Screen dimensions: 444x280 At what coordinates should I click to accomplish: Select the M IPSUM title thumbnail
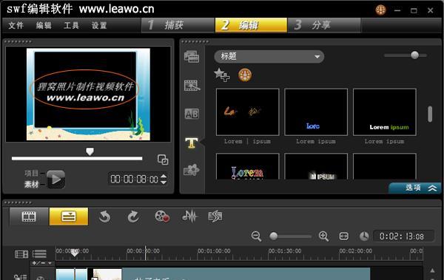tap(316, 166)
